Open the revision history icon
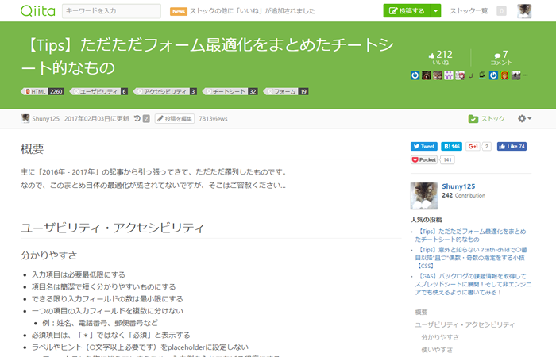Screen dimensions: 556x357 (x=138, y=118)
